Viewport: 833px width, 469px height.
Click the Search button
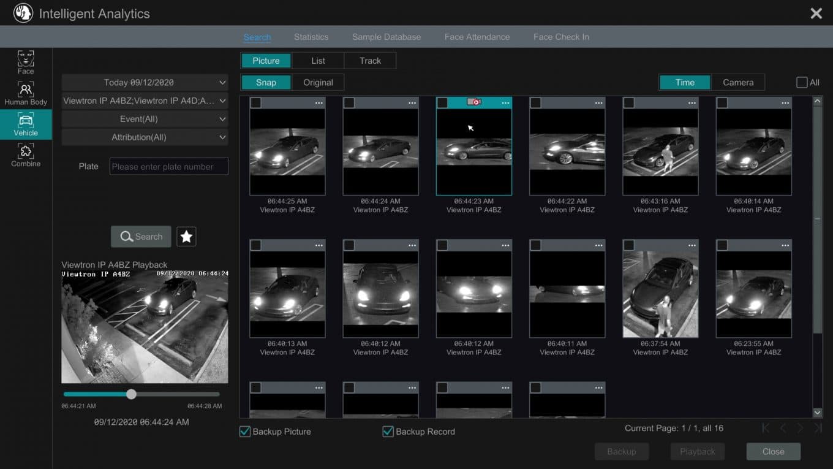point(141,236)
